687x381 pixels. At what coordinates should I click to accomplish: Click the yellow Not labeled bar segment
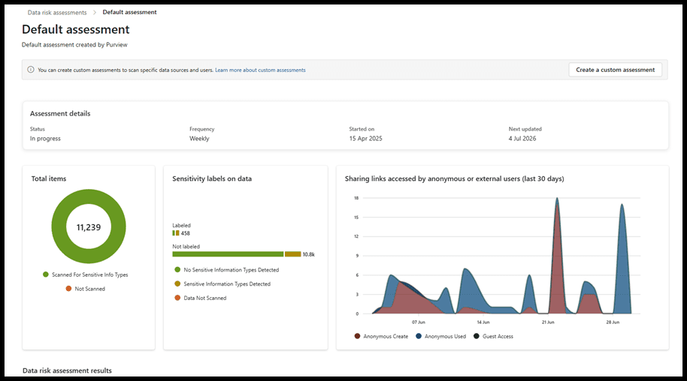292,254
